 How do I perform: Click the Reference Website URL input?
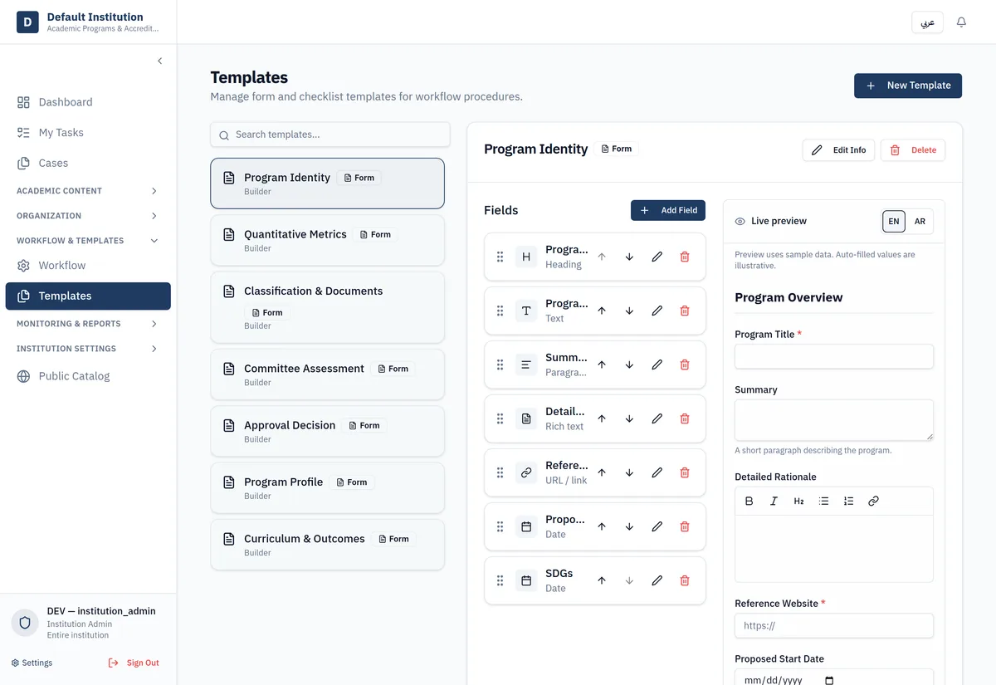[834, 626]
